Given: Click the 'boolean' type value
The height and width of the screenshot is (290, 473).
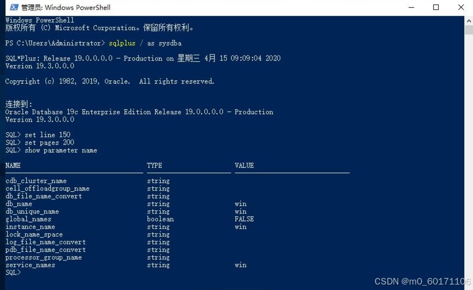Looking at the screenshot, I should click(x=160, y=219).
